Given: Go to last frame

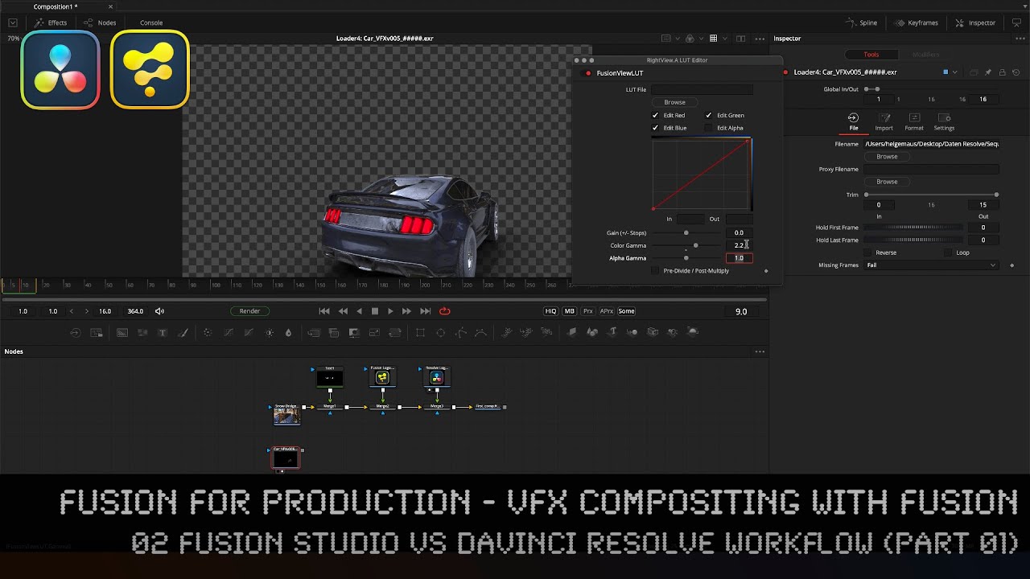Looking at the screenshot, I should tap(425, 311).
